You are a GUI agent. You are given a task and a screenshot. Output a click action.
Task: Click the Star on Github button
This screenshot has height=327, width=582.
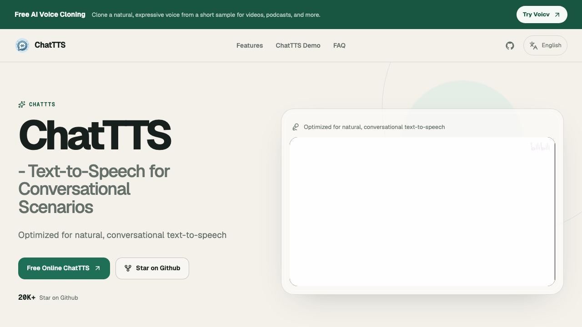pyautogui.click(x=152, y=268)
